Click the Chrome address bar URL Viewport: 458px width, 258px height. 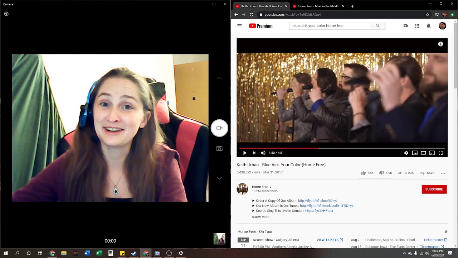[x=293, y=15]
